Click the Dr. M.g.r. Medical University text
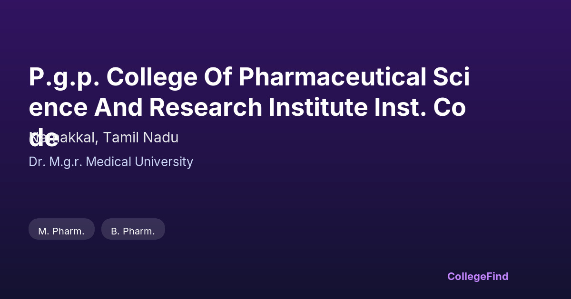Viewport: 571px width, 299px height. [x=110, y=162]
